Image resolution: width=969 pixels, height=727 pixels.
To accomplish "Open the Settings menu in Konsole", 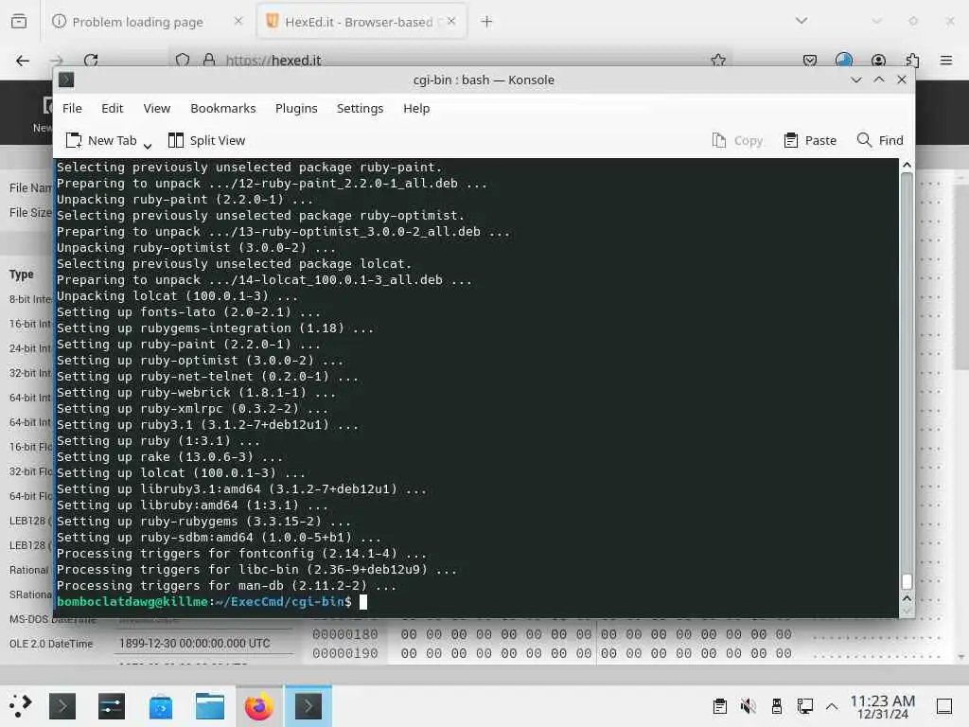I will [360, 108].
